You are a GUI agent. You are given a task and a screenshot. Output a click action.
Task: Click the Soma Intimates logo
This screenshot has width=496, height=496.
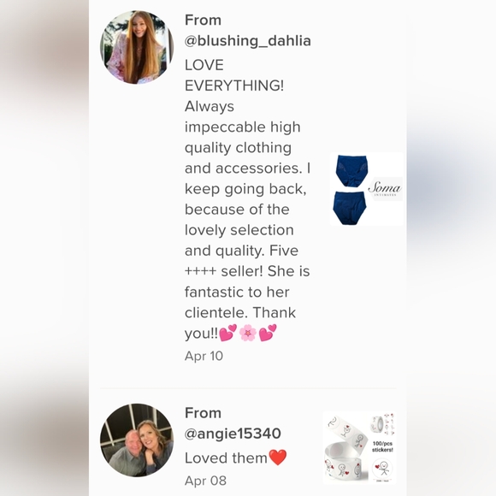point(385,189)
